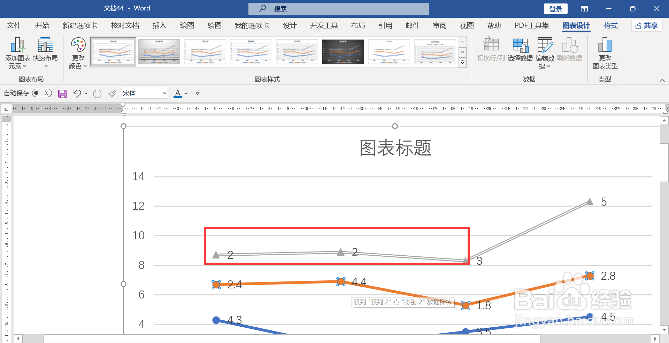669x343 pixels.
Task: Click the horizontal scrollbar left arrow
Action: point(18,338)
